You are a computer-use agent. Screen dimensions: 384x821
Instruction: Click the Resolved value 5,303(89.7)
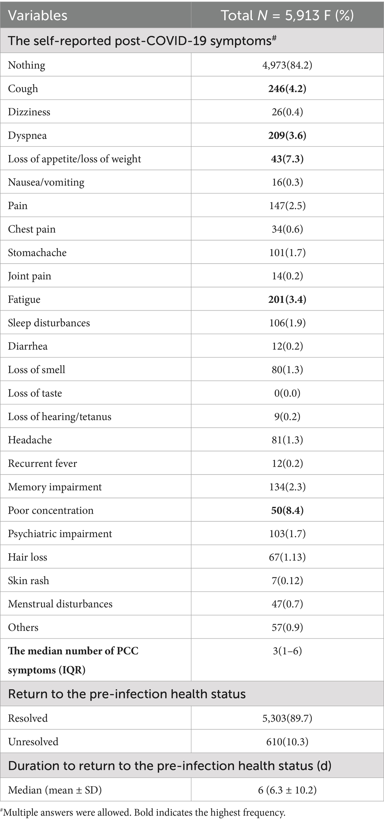(287, 718)
